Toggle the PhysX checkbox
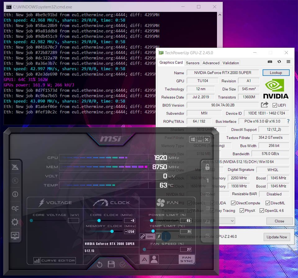Image resolution: width=298 pixels, height=278 pixels. [242, 211]
